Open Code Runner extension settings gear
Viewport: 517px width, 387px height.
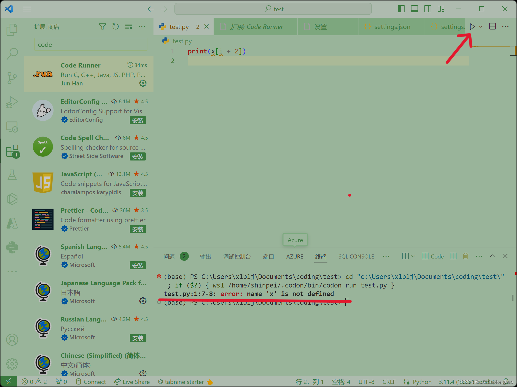click(x=143, y=83)
